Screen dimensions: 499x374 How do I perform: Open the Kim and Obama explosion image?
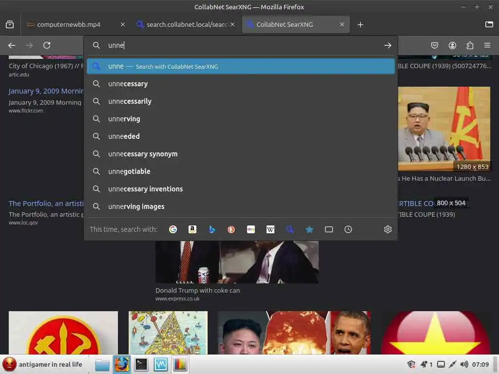point(294,333)
